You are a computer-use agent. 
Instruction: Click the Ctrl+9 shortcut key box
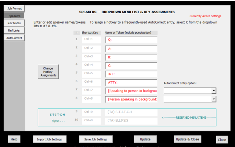(91, 112)
